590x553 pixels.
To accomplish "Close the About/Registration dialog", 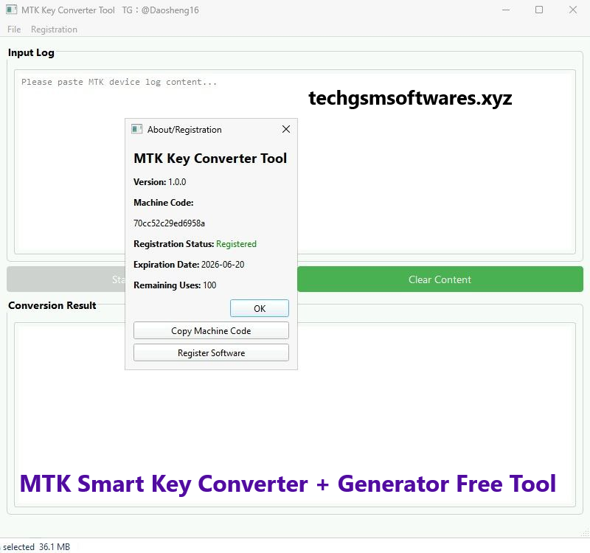I will (286, 130).
